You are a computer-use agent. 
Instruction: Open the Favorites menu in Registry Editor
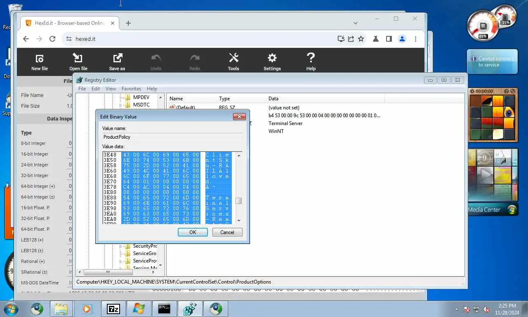pos(131,89)
